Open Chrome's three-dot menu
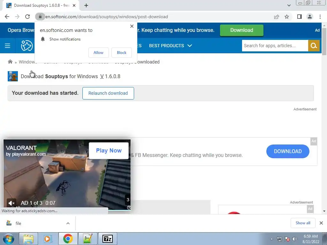Screen dimensions: 327x245 [320, 17]
